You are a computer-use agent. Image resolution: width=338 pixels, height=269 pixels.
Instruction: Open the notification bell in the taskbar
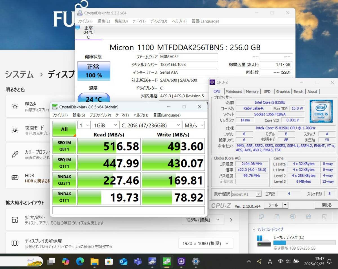click(x=329, y=262)
